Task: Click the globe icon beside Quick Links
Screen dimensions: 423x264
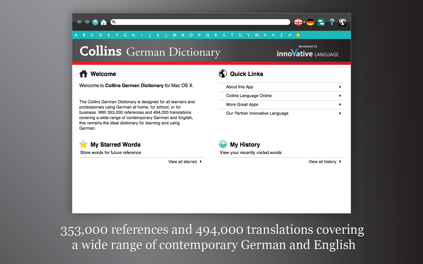Action: [223, 74]
